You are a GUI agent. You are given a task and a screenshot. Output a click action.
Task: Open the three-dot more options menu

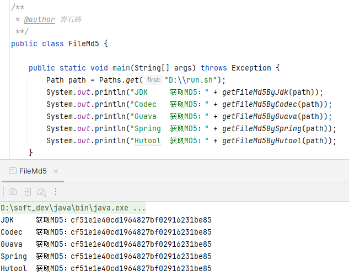[x=55, y=192]
